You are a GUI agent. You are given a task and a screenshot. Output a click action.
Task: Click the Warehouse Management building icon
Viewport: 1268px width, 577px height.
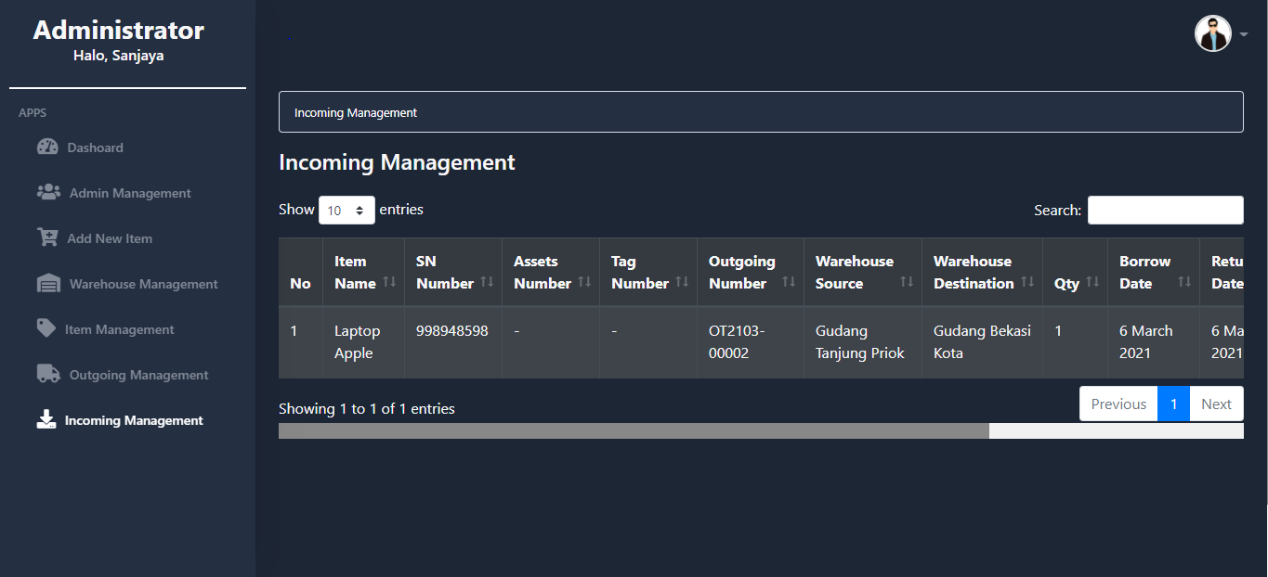48,284
